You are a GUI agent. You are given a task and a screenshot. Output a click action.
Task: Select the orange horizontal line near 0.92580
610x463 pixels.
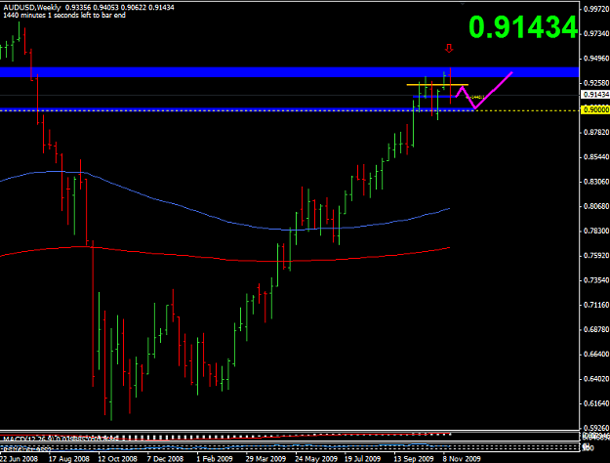(437, 85)
